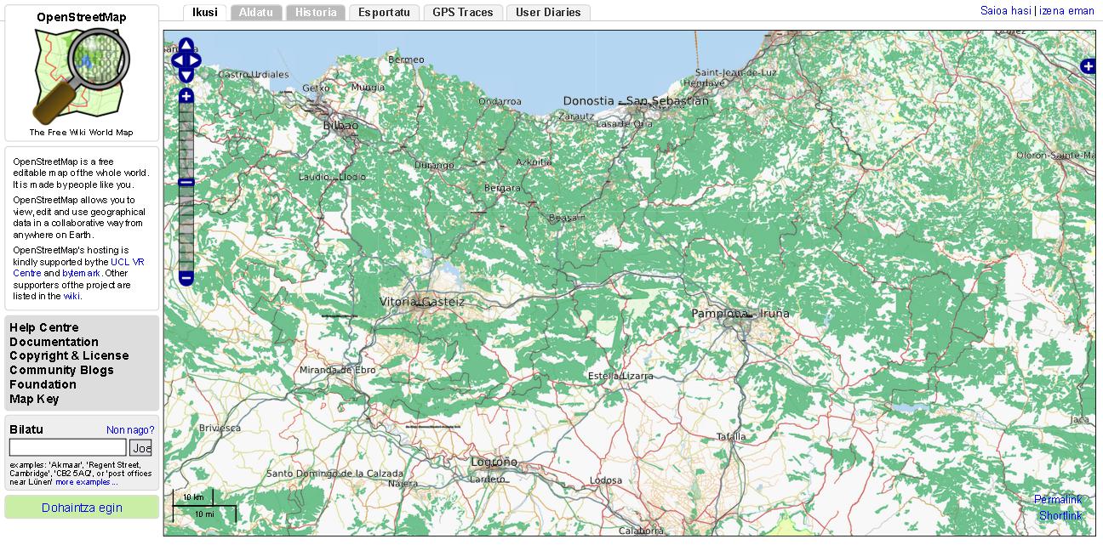Screen dimensions: 1103x545
Task: Open the Permalink link
Action: (x=1058, y=500)
